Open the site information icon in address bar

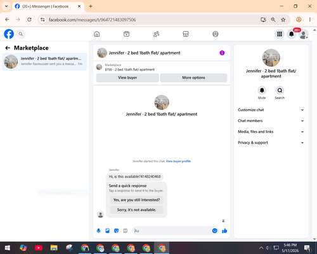(x=42, y=20)
